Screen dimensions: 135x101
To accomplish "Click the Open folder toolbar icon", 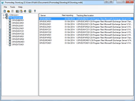I will click(8, 11).
